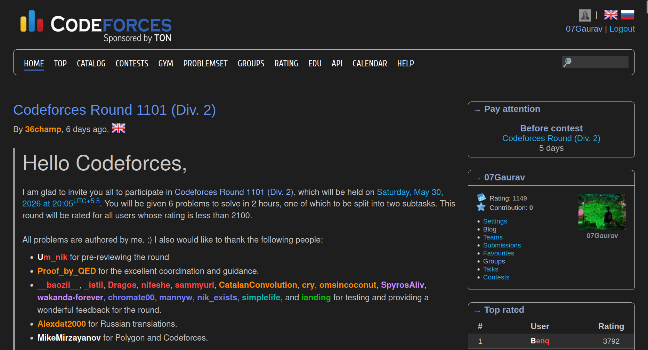Open cry profile link
Image resolution: width=648 pixels, height=350 pixels.
[308, 285]
